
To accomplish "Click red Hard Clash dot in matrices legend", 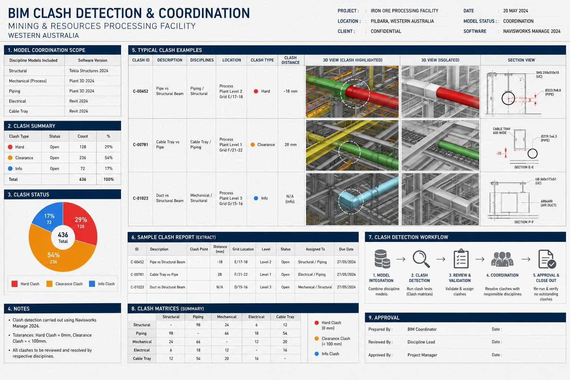I will 317,323.
